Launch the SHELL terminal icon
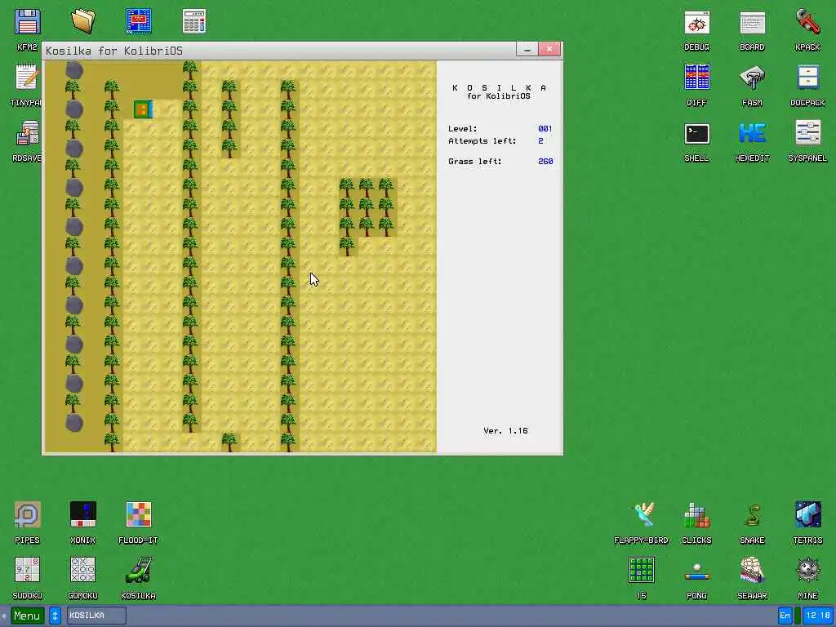The image size is (836, 627). pos(697,133)
